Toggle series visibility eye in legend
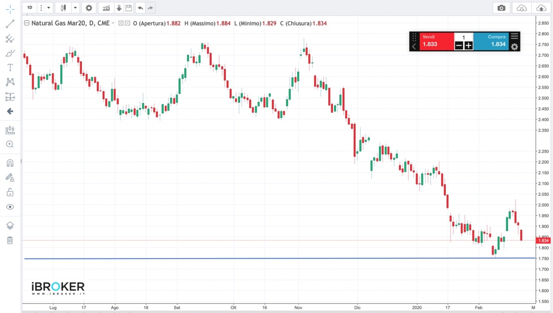Image resolution: width=553 pixels, height=313 pixels. (x=121, y=23)
